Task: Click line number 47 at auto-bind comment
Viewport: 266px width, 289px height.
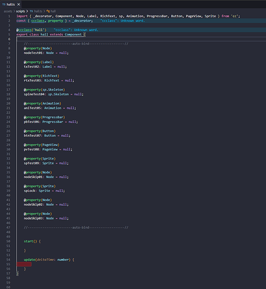Action: pos(8,227)
